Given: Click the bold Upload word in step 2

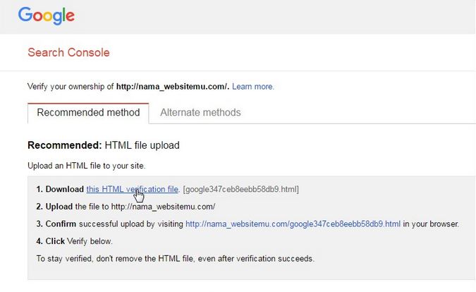Looking at the screenshot, I should (x=59, y=207).
